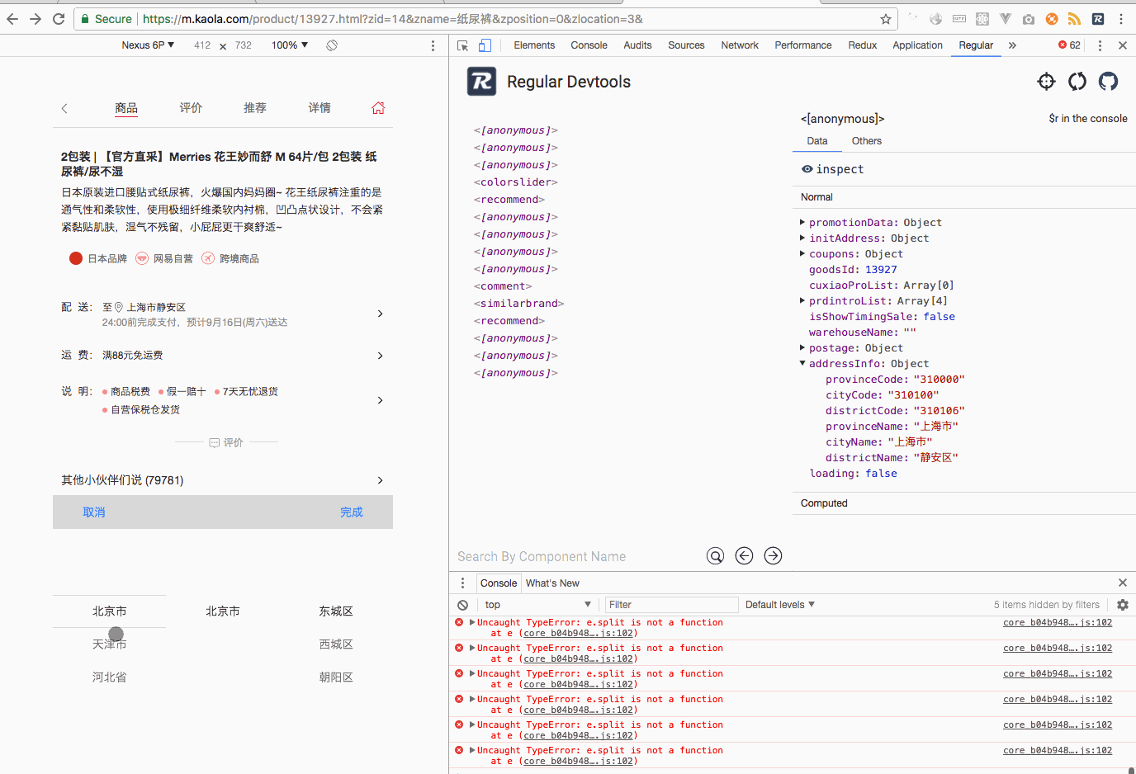Image resolution: width=1136 pixels, height=774 pixels.
Task: Open Default levels dropdown
Action: (x=780, y=605)
